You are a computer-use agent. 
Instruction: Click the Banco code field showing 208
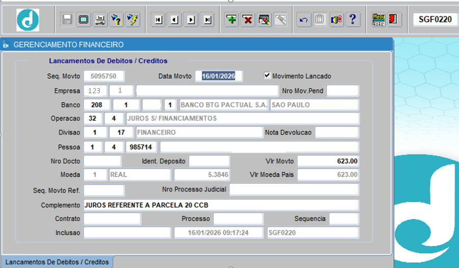pos(96,105)
